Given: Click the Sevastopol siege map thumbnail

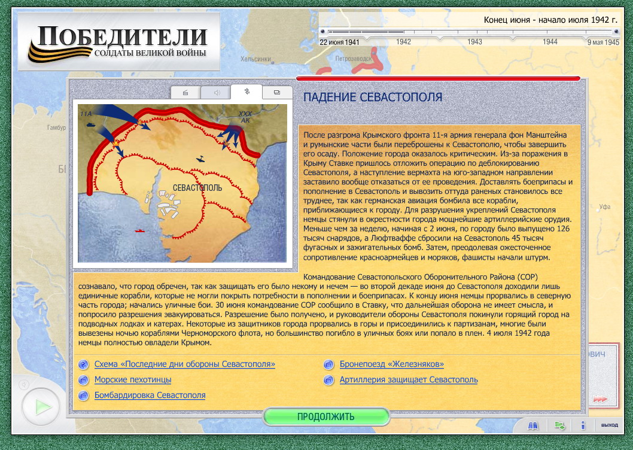Looking at the screenshot, I should 182,184.
